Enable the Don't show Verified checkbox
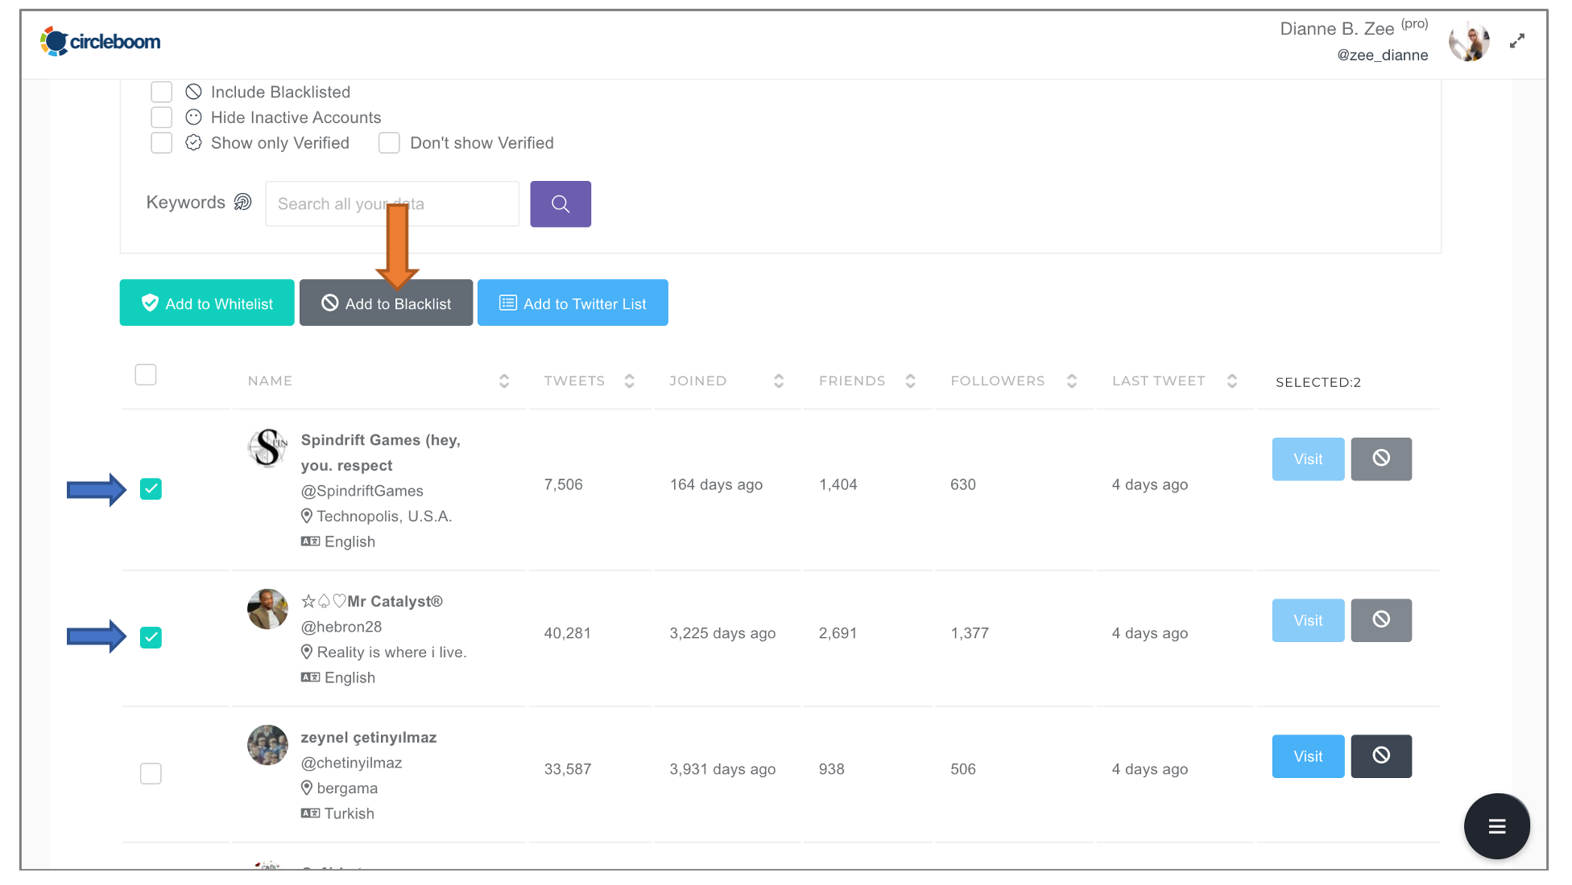Image resolution: width=1572 pixels, height=885 pixels. point(389,143)
